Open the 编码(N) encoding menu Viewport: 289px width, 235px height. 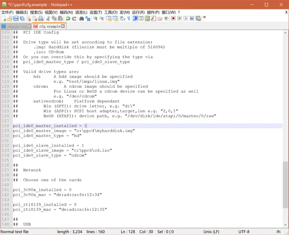pos(66,12)
